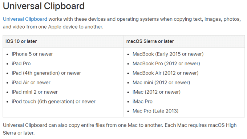247x139 pixels.
Task: Click the iPhone 5 or newer list item
Action: [32, 54]
